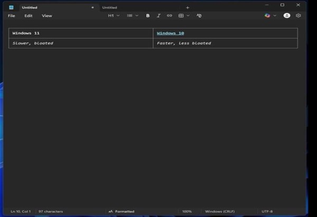Open Notepad settings gear

coord(298,15)
